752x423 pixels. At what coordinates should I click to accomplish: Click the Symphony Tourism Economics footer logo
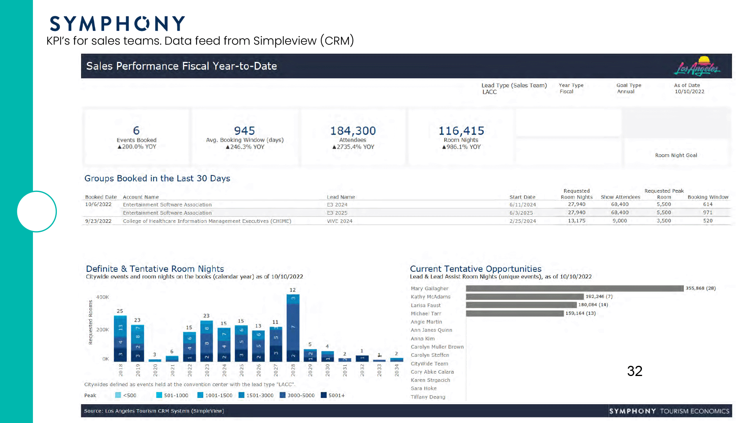[669, 411]
